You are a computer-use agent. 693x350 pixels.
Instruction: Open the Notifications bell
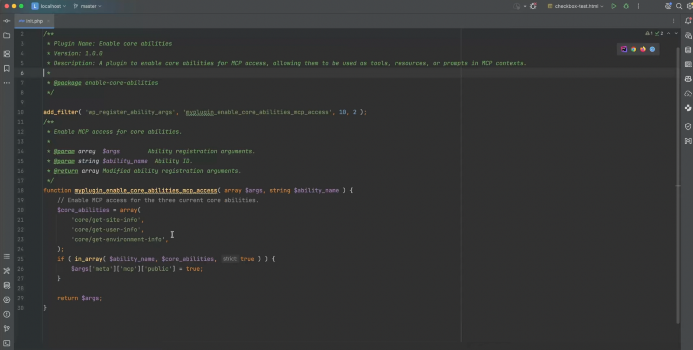688,21
